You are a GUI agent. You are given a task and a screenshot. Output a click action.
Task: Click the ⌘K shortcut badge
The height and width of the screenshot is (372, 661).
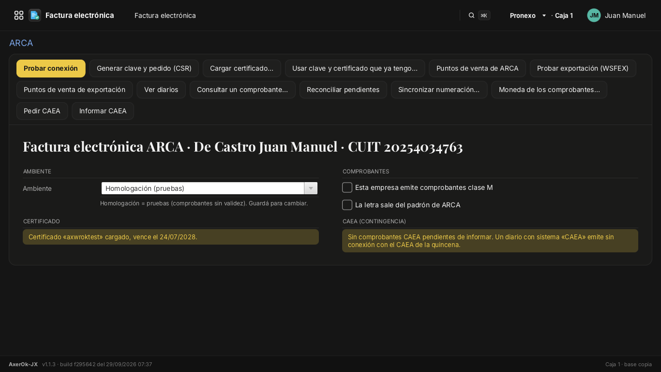484,15
